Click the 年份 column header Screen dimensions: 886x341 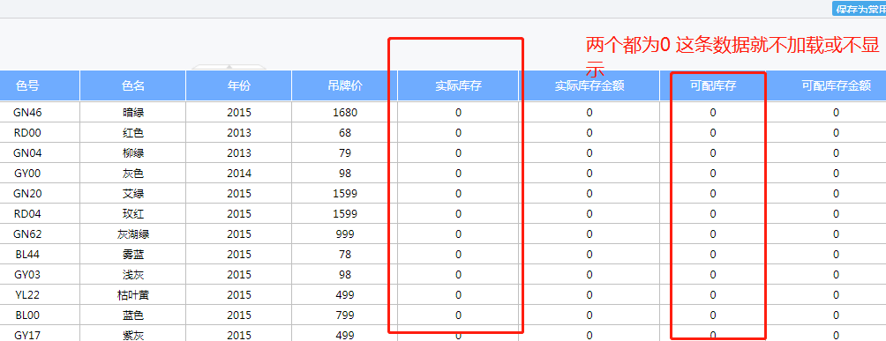click(x=239, y=85)
